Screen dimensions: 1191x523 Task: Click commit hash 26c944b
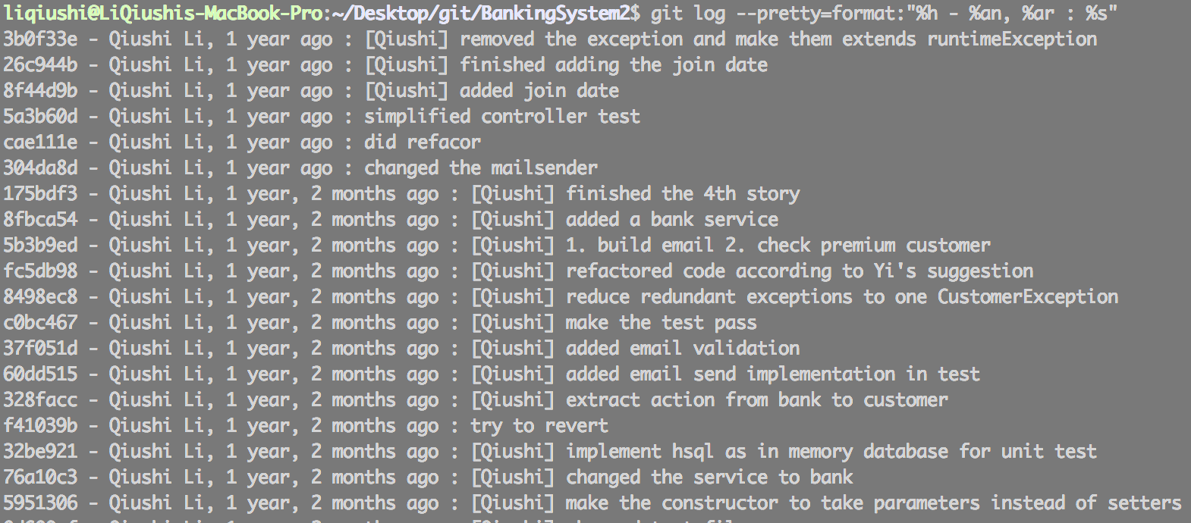(40, 65)
